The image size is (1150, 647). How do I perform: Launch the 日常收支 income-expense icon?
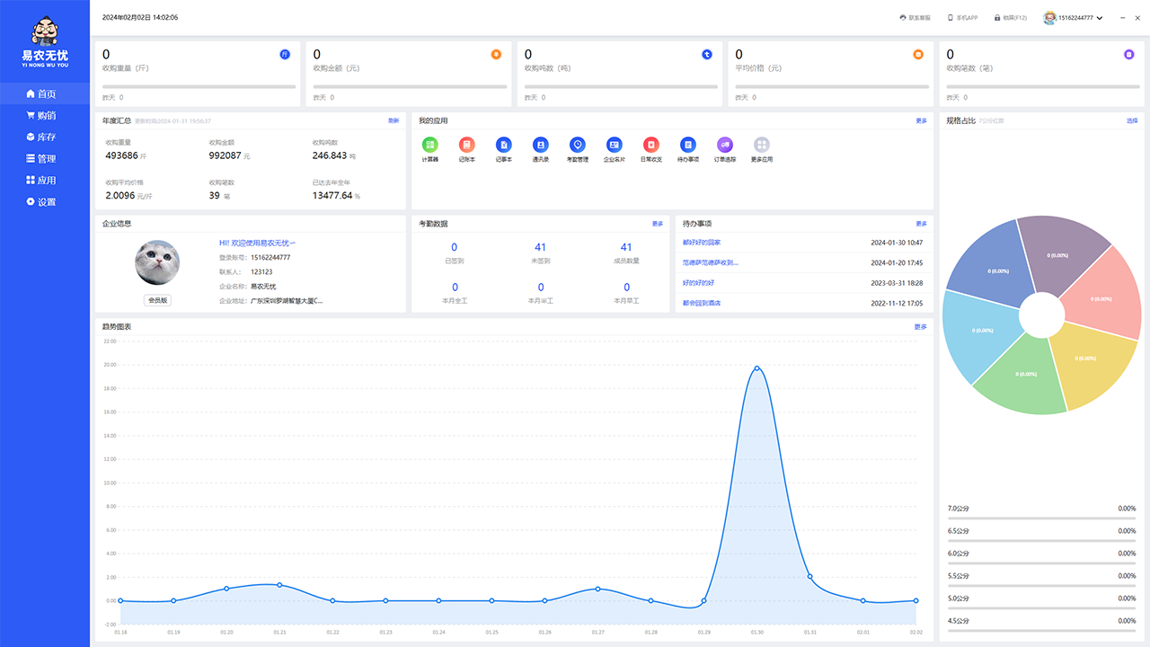[x=650, y=145]
